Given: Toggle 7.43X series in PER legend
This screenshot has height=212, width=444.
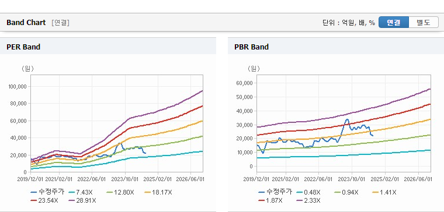Looking at the screenshot, I should tap(80, 192).
